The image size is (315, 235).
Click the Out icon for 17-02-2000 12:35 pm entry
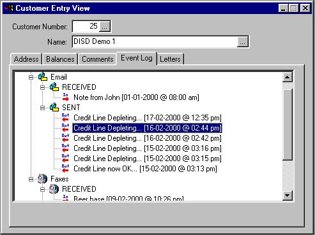click(x=65, y=117)
